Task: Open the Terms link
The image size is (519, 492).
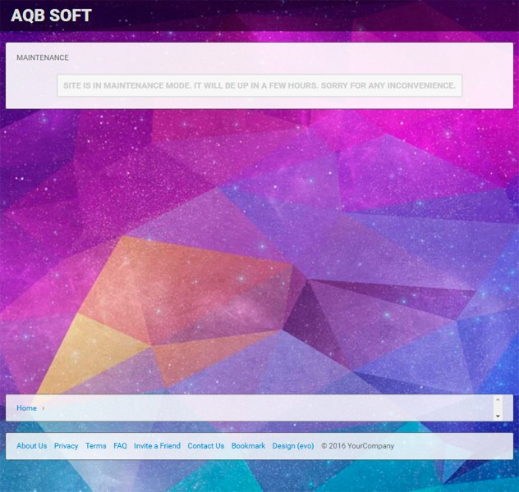Action: (95, 446)
